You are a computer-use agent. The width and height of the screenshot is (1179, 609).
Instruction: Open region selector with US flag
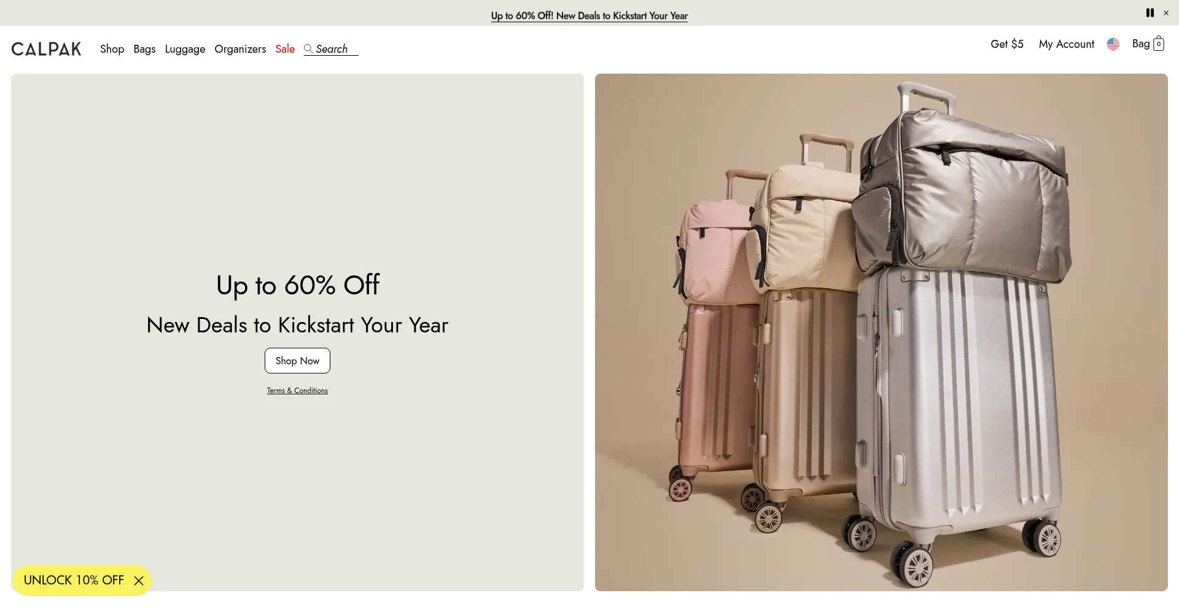coord(1113,44)
